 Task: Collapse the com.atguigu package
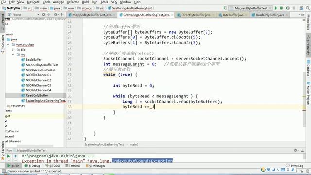(x=8, y=44)
